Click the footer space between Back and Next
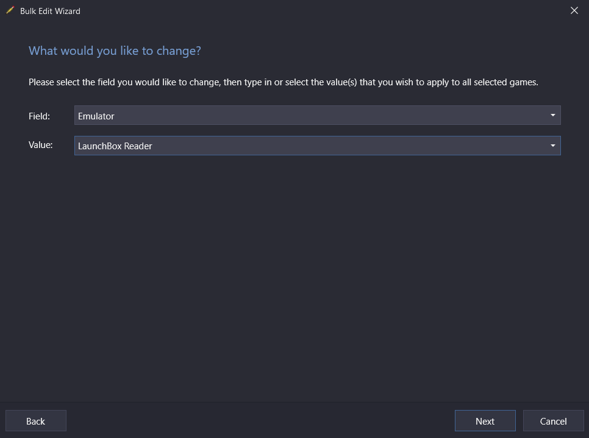 260,421
